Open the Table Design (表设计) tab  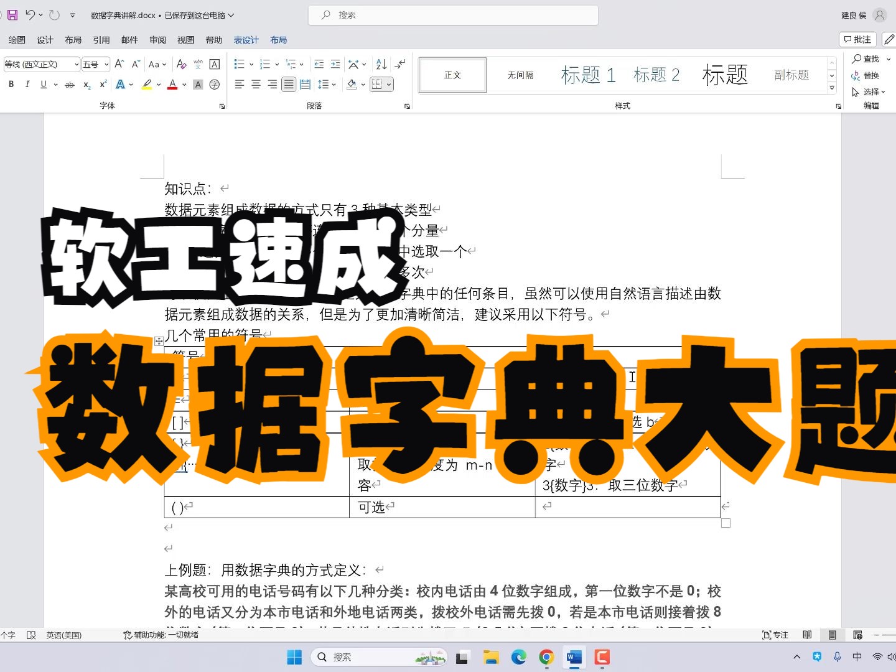click(246, 40)
